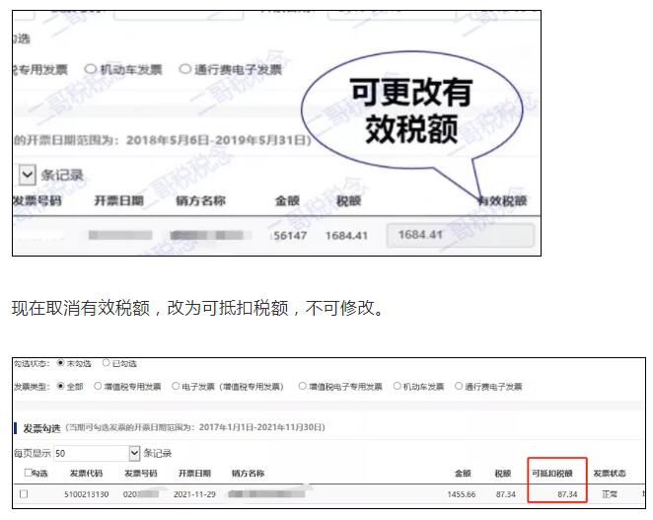
Task: Click the amount cell 1455.66
Action: tap(462, 494)
